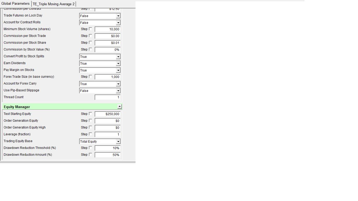This screenshot has width=358, height=201.
Task: Open Pay Margin on Stocks dropdown
Action: point(118,70)
